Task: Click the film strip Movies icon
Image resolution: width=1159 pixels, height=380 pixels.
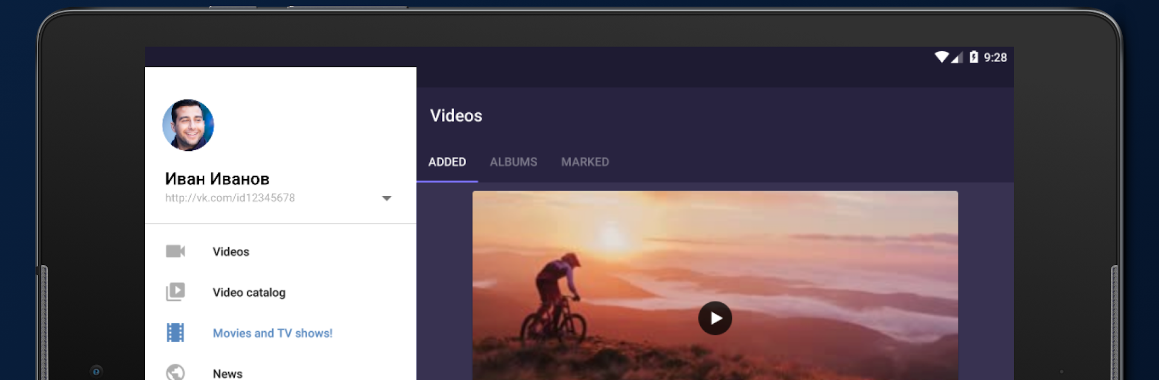Action: [x=176, y=333]
